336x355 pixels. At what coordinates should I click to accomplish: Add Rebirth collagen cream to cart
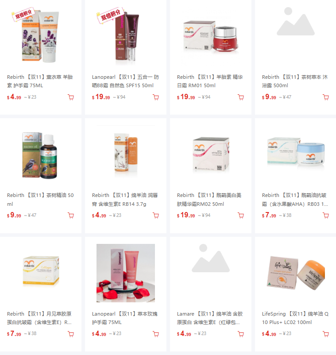71,334
